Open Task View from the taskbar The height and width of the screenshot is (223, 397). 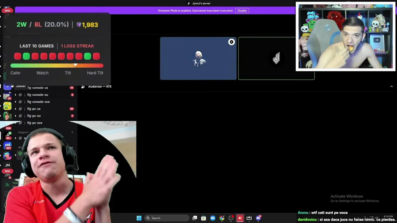[x=194, y=218]
